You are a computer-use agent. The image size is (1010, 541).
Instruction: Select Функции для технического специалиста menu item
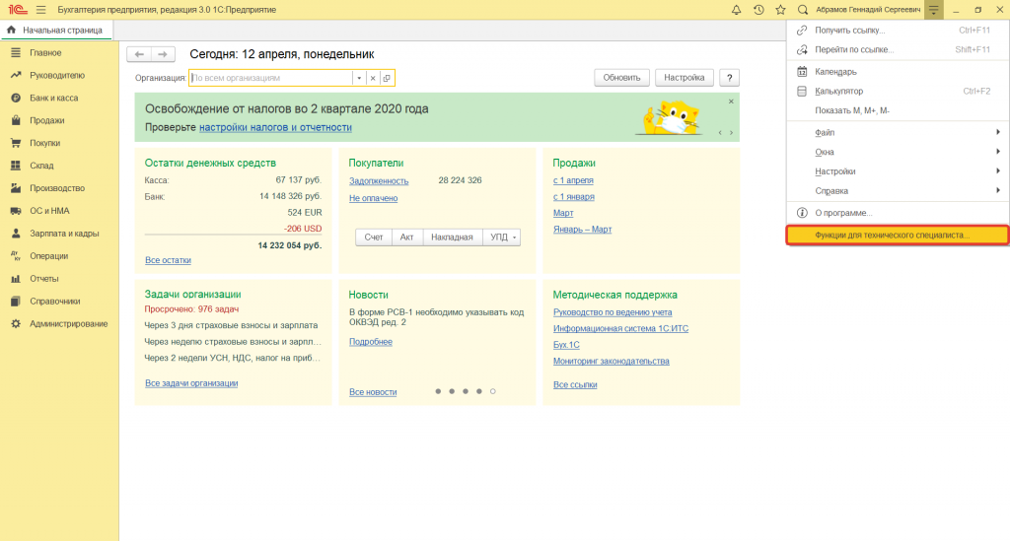click(898, 236)
